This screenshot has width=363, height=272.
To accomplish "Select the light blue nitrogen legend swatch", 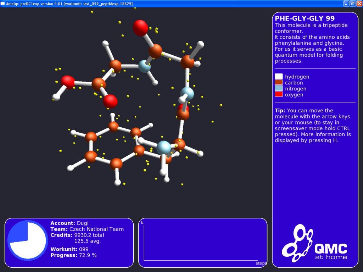I will [279, 89].
